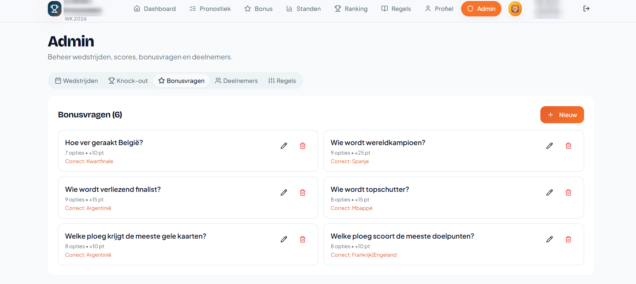Click the 'Correct: Mbappé' answer text
The height and width of the screenshot is (284, 636).
tap(351, 208)
